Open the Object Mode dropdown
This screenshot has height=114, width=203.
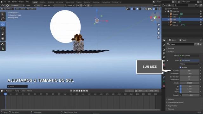point(8,9)
